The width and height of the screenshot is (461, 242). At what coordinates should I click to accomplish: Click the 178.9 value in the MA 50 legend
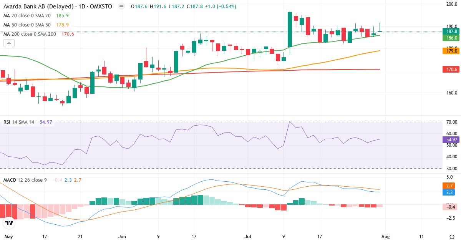click(62, 25)
